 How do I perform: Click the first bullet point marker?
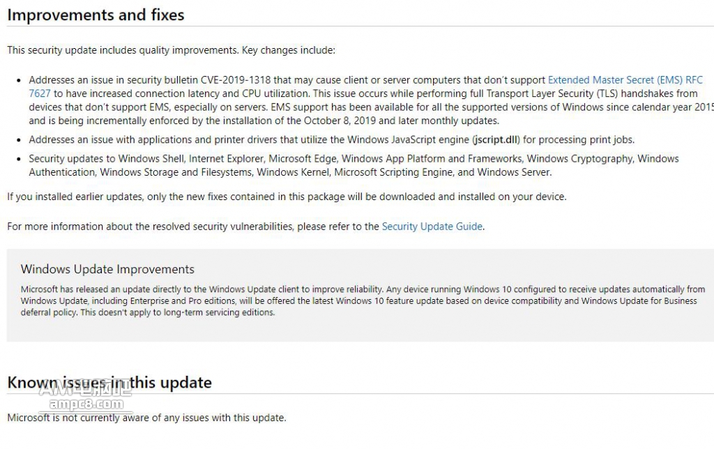19,81
